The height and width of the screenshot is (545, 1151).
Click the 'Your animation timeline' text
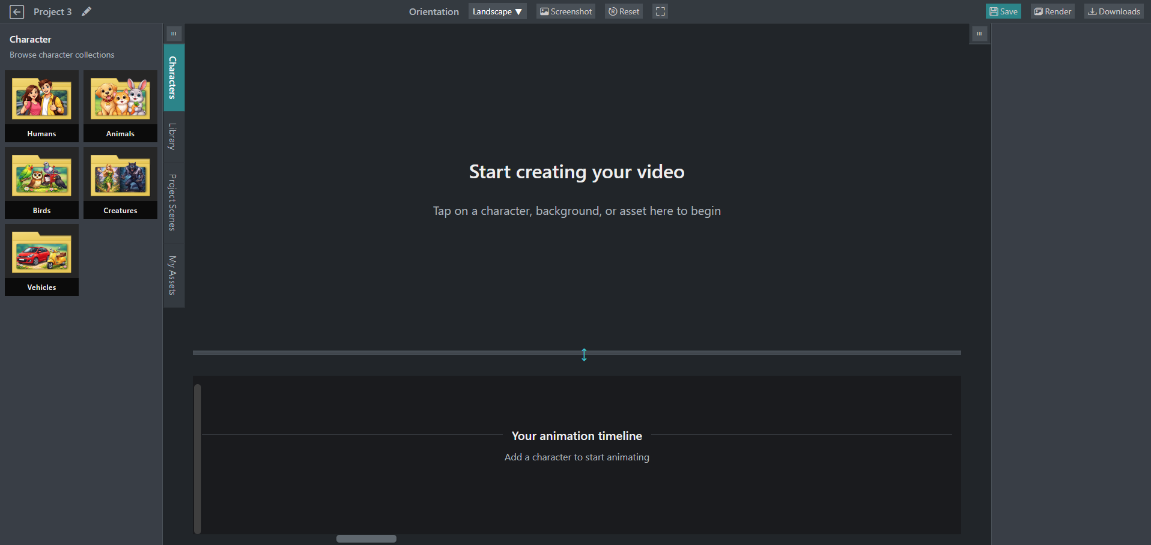tap(577, 436)
